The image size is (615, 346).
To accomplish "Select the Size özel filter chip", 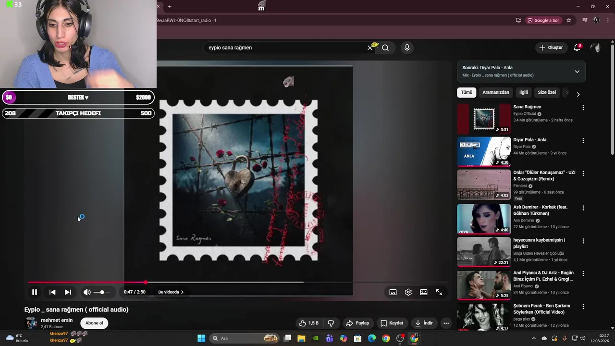I will [x=547, y=92].
